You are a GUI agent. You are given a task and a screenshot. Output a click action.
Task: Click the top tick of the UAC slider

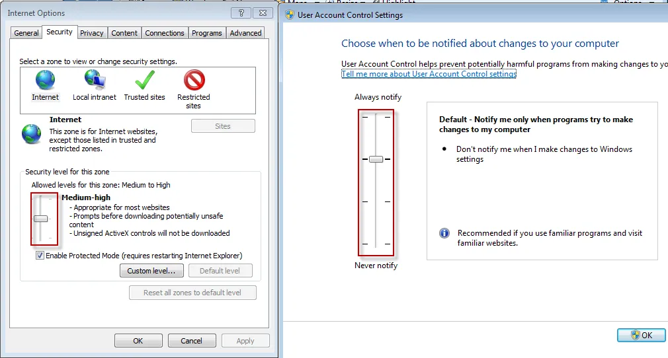coord(376,117)
